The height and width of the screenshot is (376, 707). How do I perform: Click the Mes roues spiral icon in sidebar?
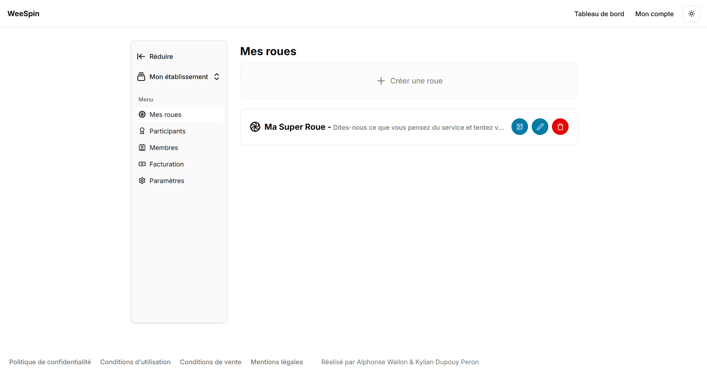point(142,114)
